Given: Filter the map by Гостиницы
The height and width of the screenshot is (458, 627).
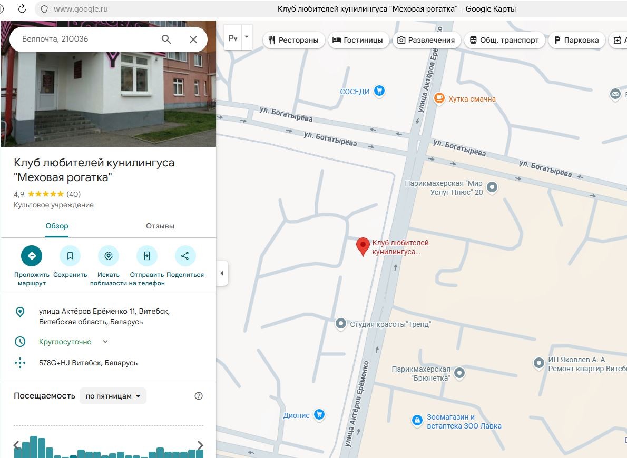Looking at the screenshot, I should tap(359, 40).
